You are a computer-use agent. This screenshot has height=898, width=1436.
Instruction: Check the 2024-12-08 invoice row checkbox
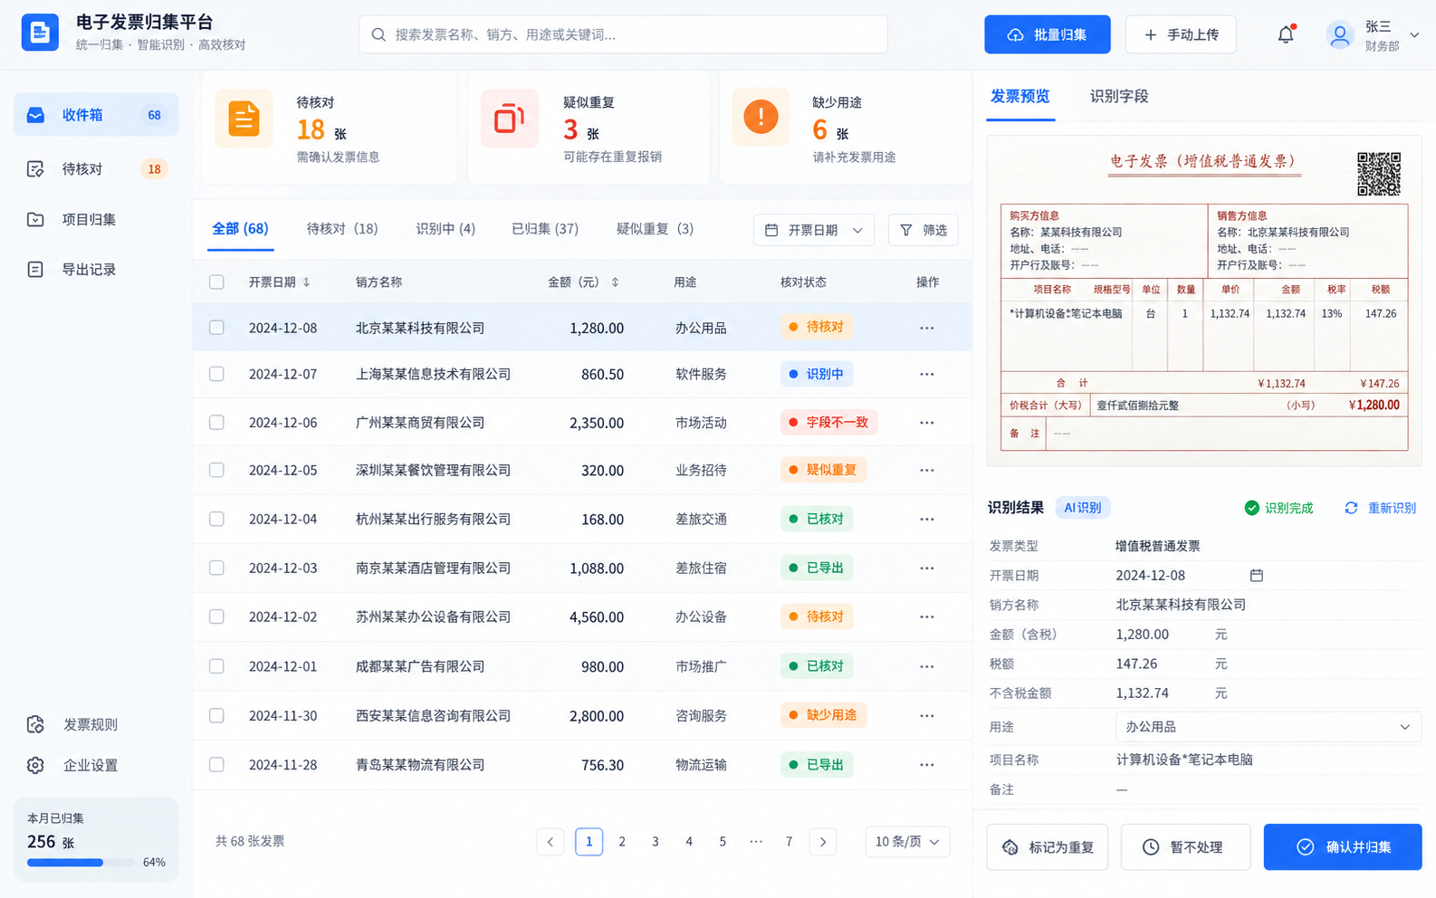coord(216,328)
